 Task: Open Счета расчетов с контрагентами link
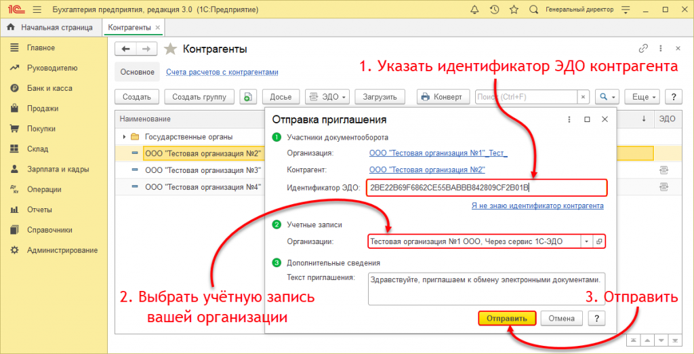222,72
